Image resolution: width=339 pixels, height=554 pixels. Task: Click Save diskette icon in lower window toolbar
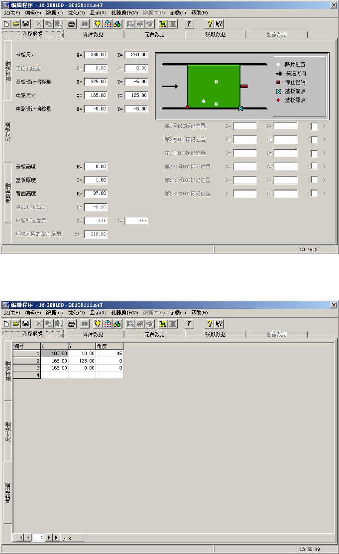[25, 324]
